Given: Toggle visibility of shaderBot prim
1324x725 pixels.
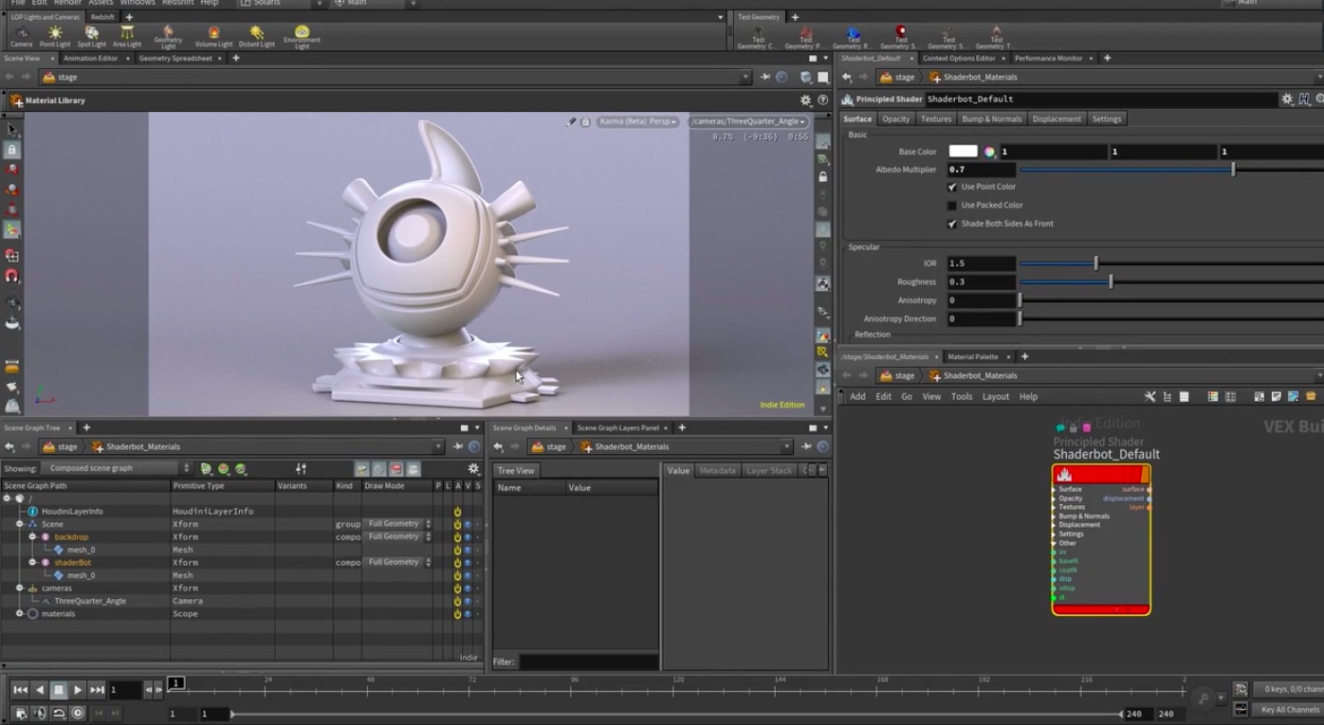Looking at the screenshot, I should 468,562.
